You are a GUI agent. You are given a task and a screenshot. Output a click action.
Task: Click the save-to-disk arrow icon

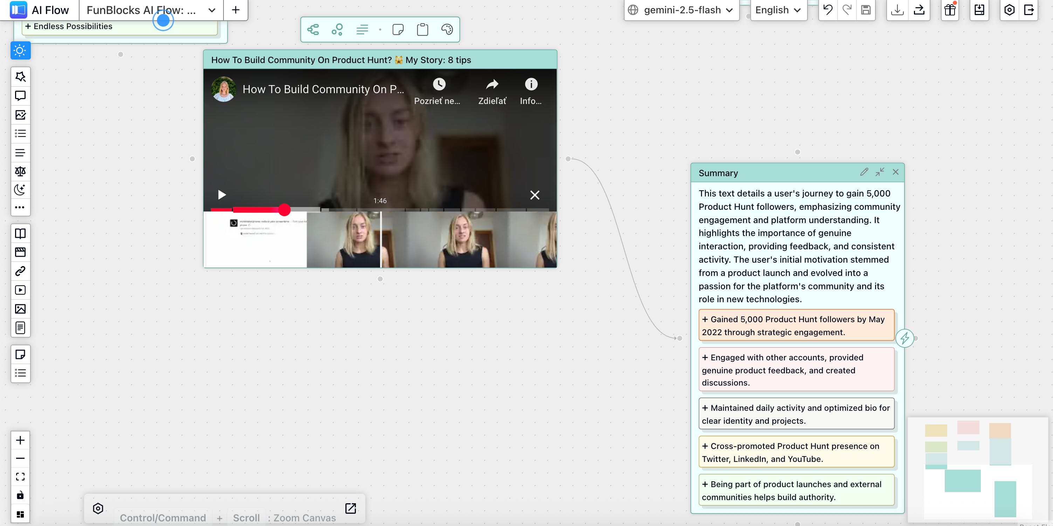pos(979,10)
